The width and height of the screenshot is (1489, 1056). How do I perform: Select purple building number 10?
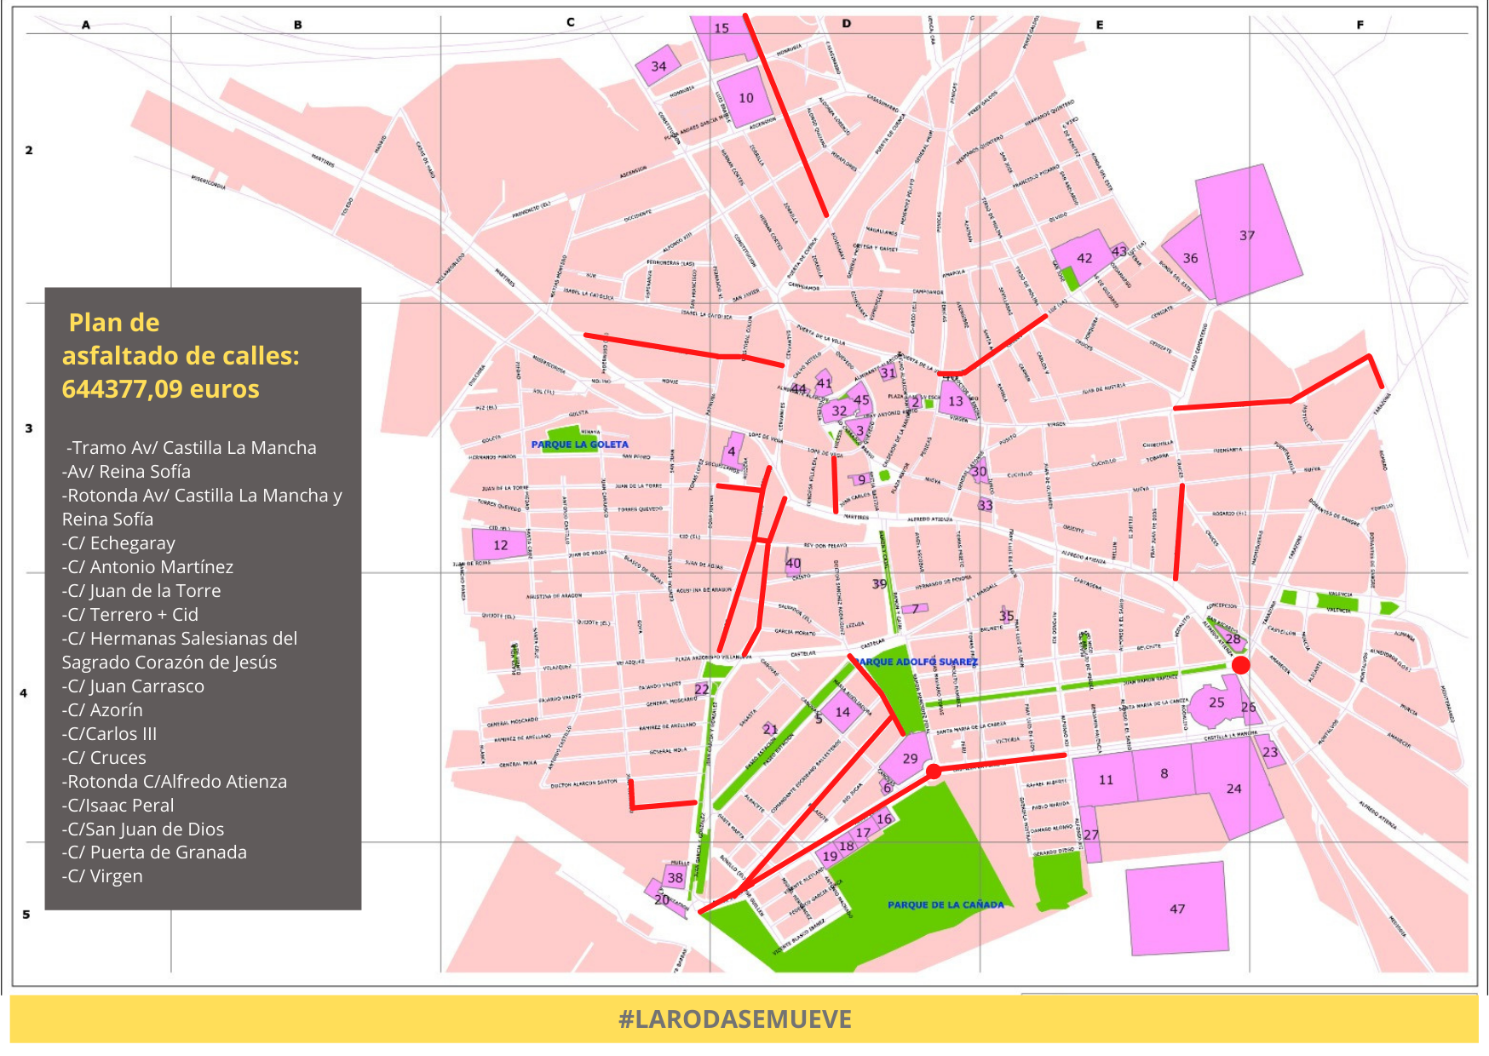point(745,99)
